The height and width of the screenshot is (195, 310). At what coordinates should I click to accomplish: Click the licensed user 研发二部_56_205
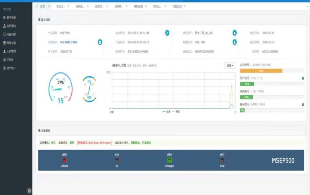click(x=204, y=33)
